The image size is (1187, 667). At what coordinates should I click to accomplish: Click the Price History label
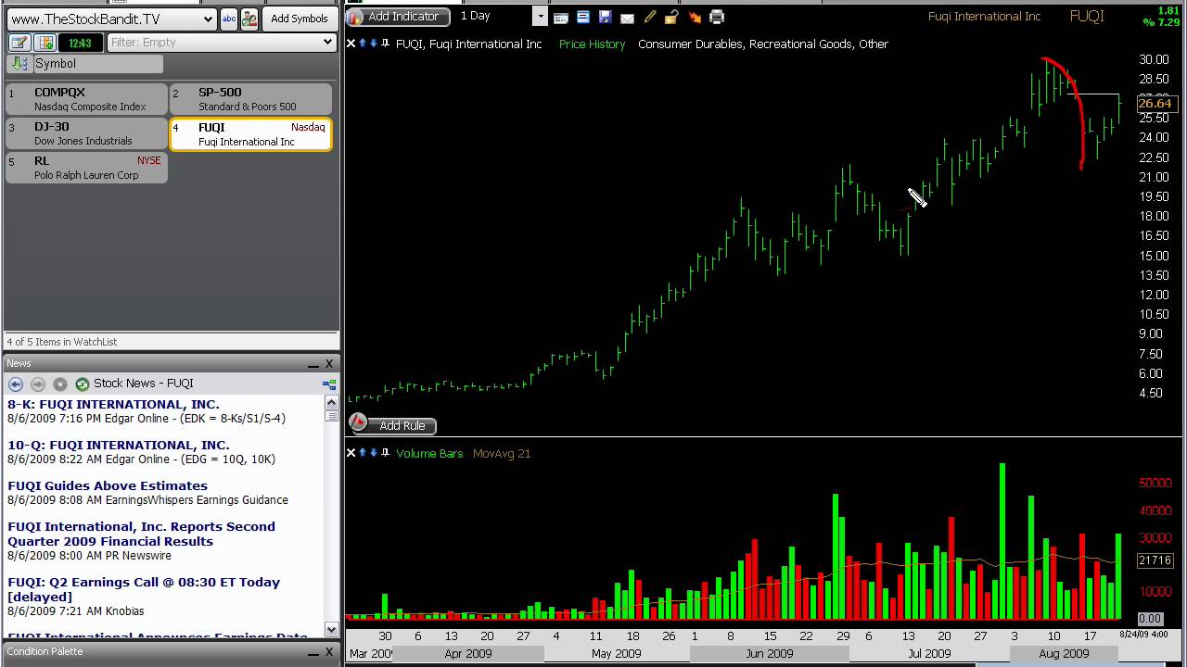(592, 44)
